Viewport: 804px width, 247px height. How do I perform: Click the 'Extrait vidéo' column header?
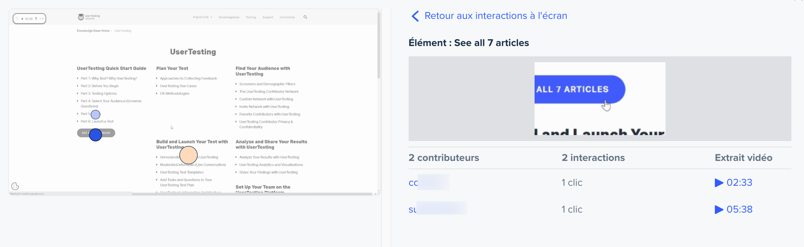(x=743, y=158)
